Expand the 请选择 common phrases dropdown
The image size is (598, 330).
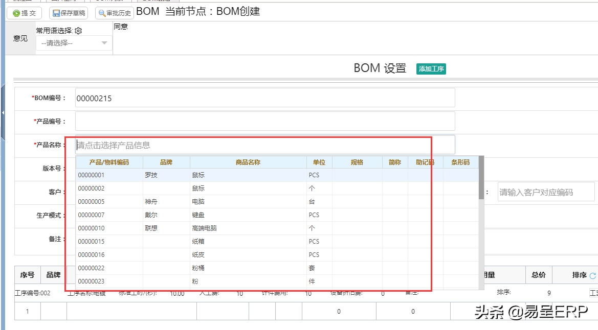[x=74, y=43]
